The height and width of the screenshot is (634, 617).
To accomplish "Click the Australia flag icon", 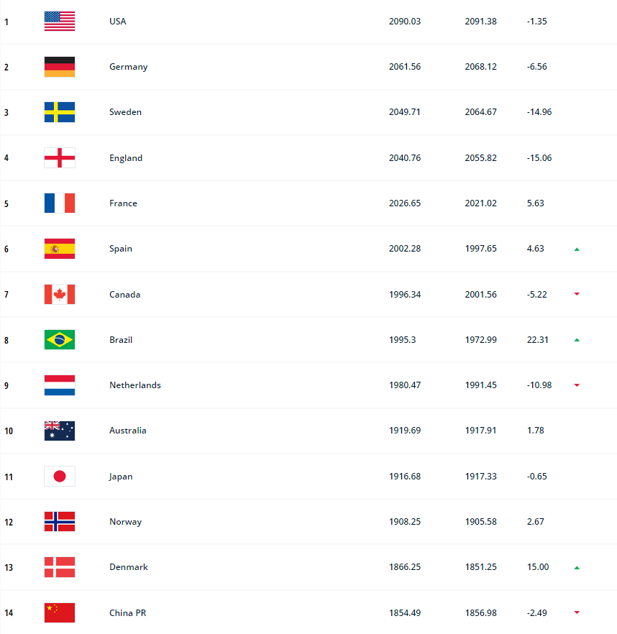I will click(59, 431).
